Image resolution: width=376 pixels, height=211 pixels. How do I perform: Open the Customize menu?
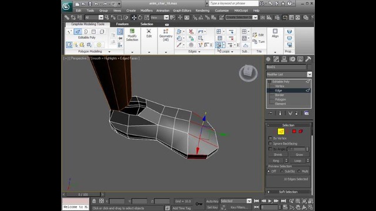click(222, 11)
